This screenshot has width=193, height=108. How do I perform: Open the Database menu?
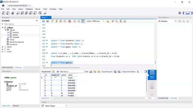tap(29, 9)
